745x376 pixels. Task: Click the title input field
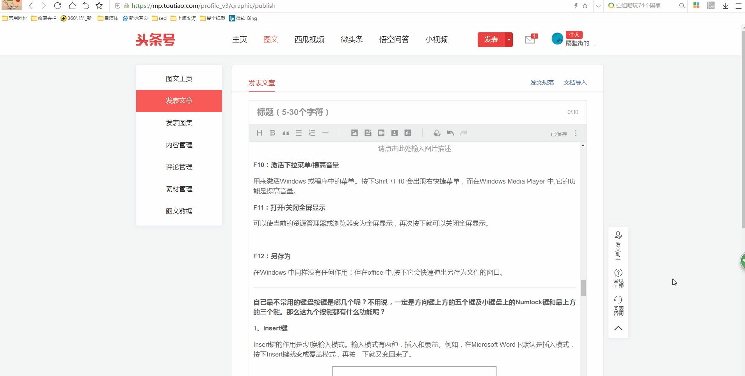point(390,112)
